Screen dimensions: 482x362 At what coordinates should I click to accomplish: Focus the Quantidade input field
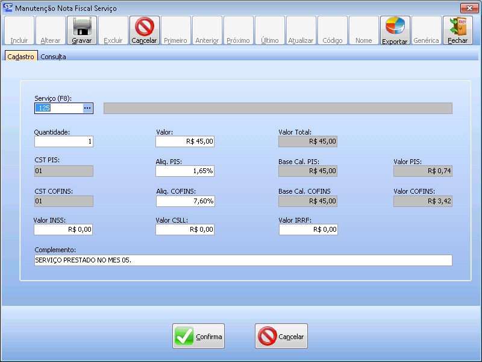(x=64, y=142)
